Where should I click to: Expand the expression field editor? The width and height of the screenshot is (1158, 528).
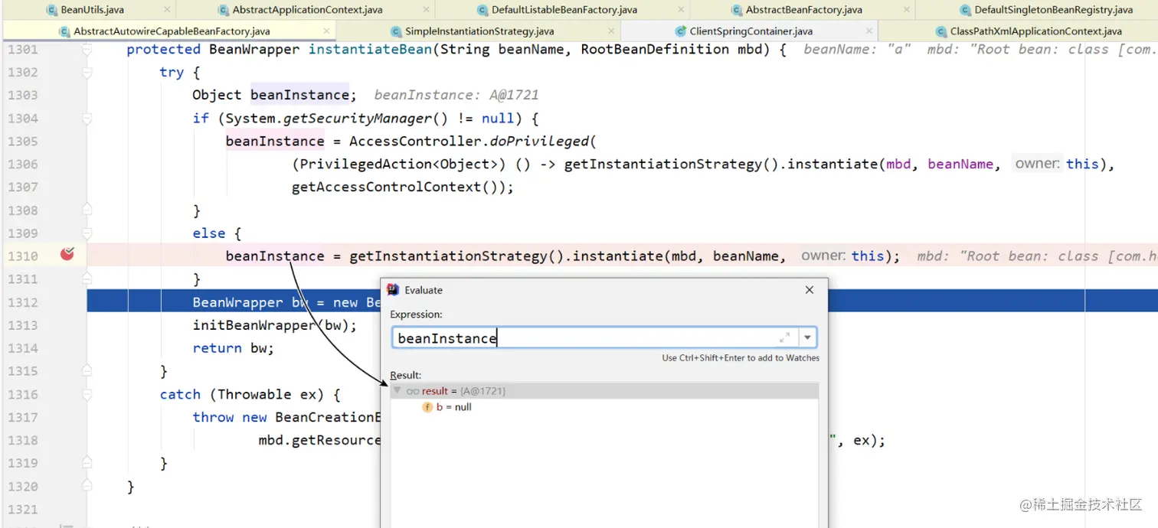pos(785,337)
